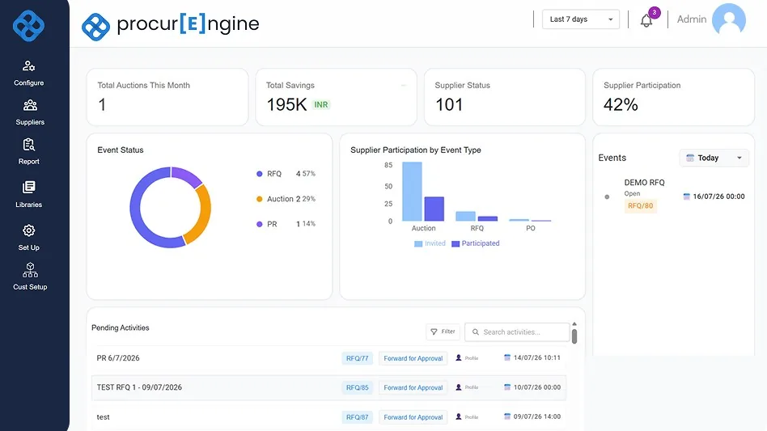Open the notifications bell icon

click(646, 20)
